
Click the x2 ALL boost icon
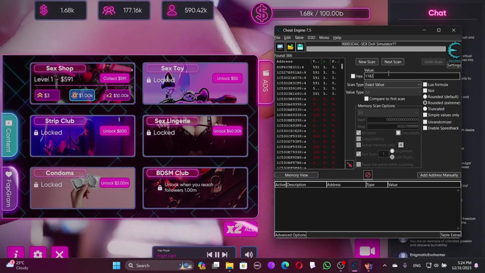(x=241, y=229)
